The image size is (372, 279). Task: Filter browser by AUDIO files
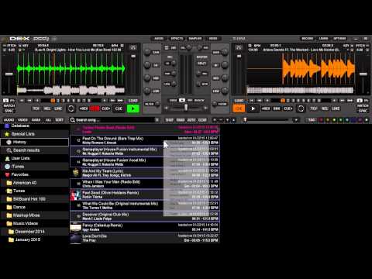click(x=9, y=120)
